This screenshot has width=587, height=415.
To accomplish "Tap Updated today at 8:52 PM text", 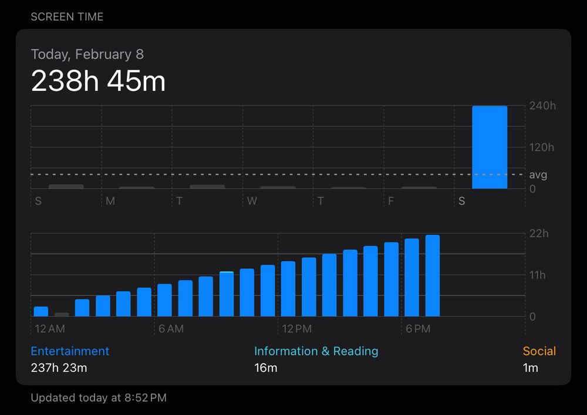I will pos(98,397).
